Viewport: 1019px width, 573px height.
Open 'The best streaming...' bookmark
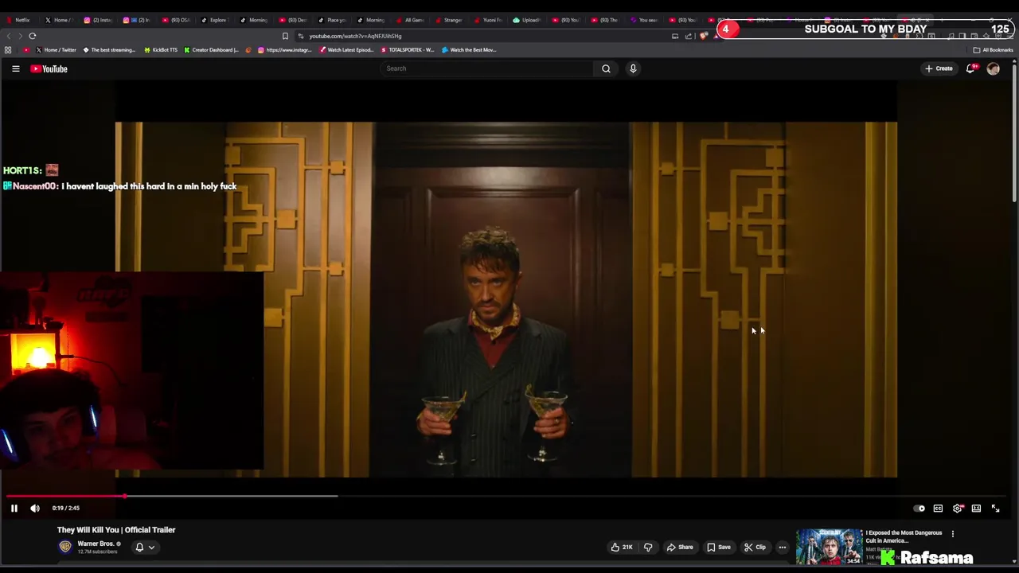pos(109,50)
